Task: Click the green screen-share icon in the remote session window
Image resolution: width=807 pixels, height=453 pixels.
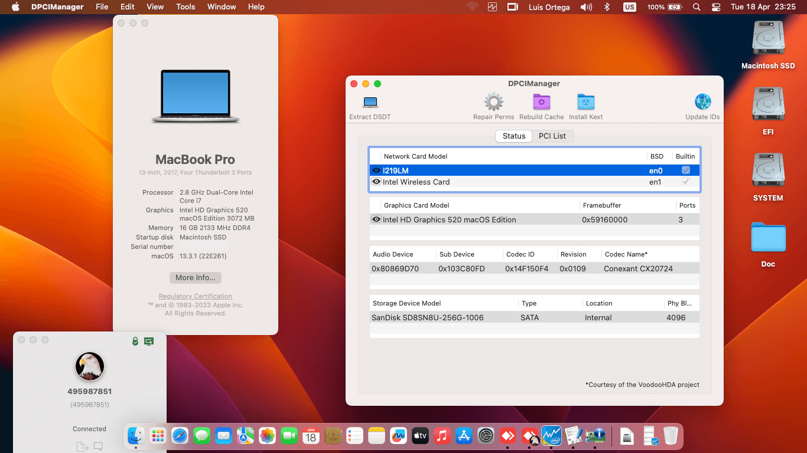Action: coord(149,341)
